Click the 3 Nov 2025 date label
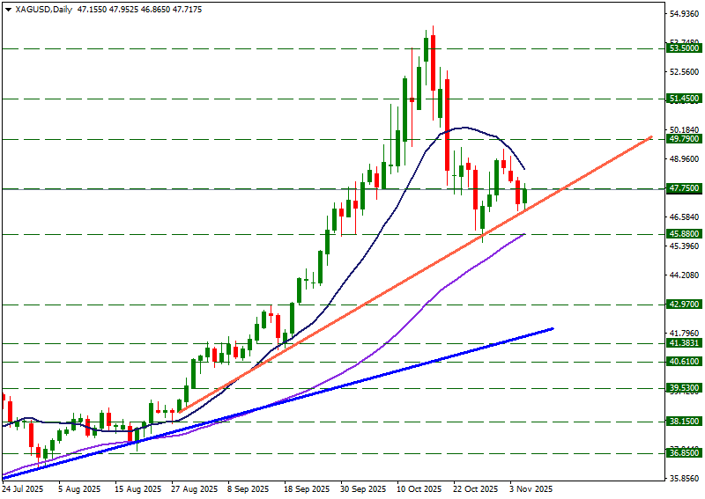Screen dimensions: 705x499 coord(532,488)
